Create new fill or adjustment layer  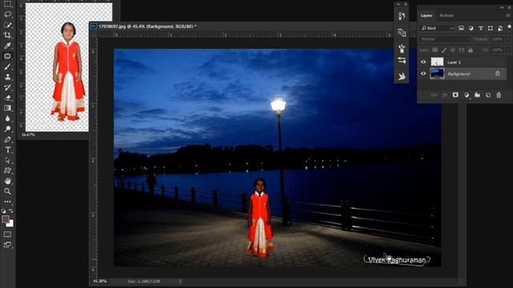(467, 95)
